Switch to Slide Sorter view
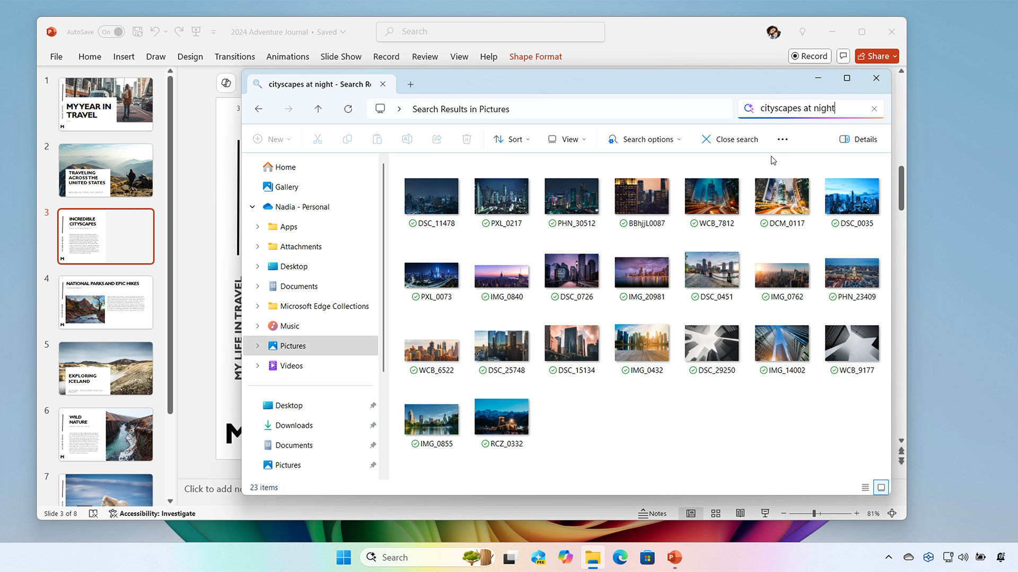 (x=715, y=513)
